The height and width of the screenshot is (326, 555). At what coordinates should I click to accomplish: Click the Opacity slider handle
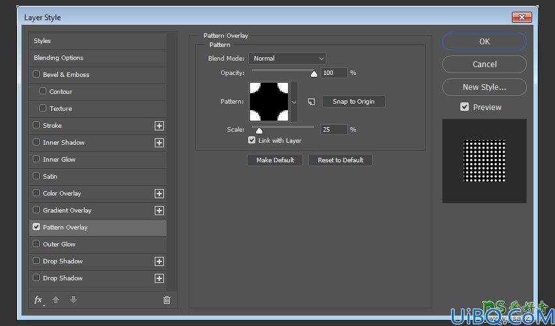(314, 74)
